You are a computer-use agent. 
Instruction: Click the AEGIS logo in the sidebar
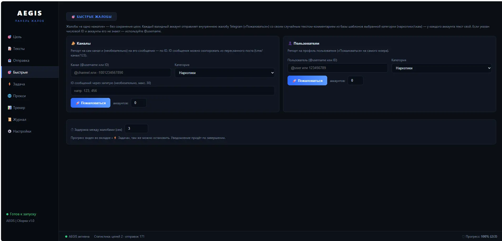pyautogui.click(x=30, y=13)
